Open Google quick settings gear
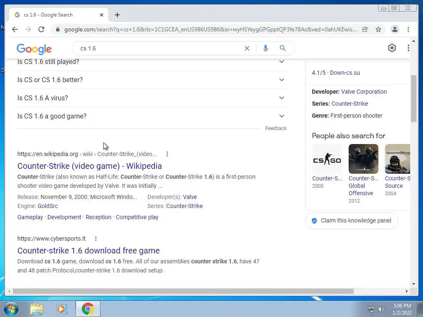Image resolution: width=423 pixels, height=317 pixels. click(392, 48)
